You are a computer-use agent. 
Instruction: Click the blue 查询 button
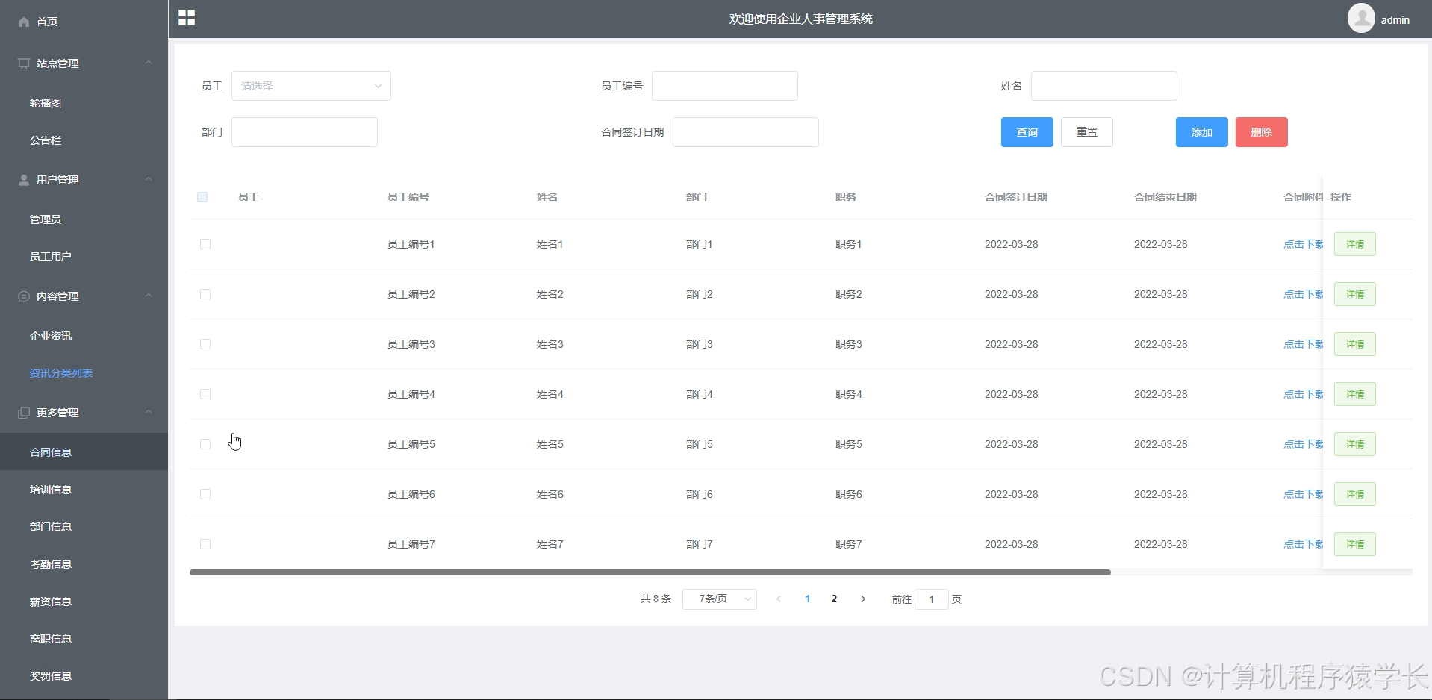point(1027,132)
